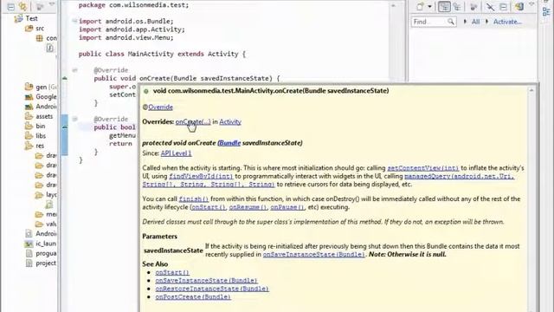554x312 pixels.
Task: Click the magnifier icon in the Find box
Action: click(451, 22)
